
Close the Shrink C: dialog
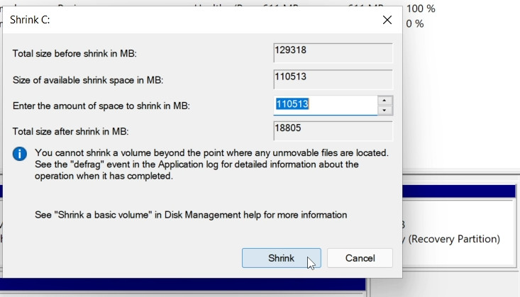point(387,20)
